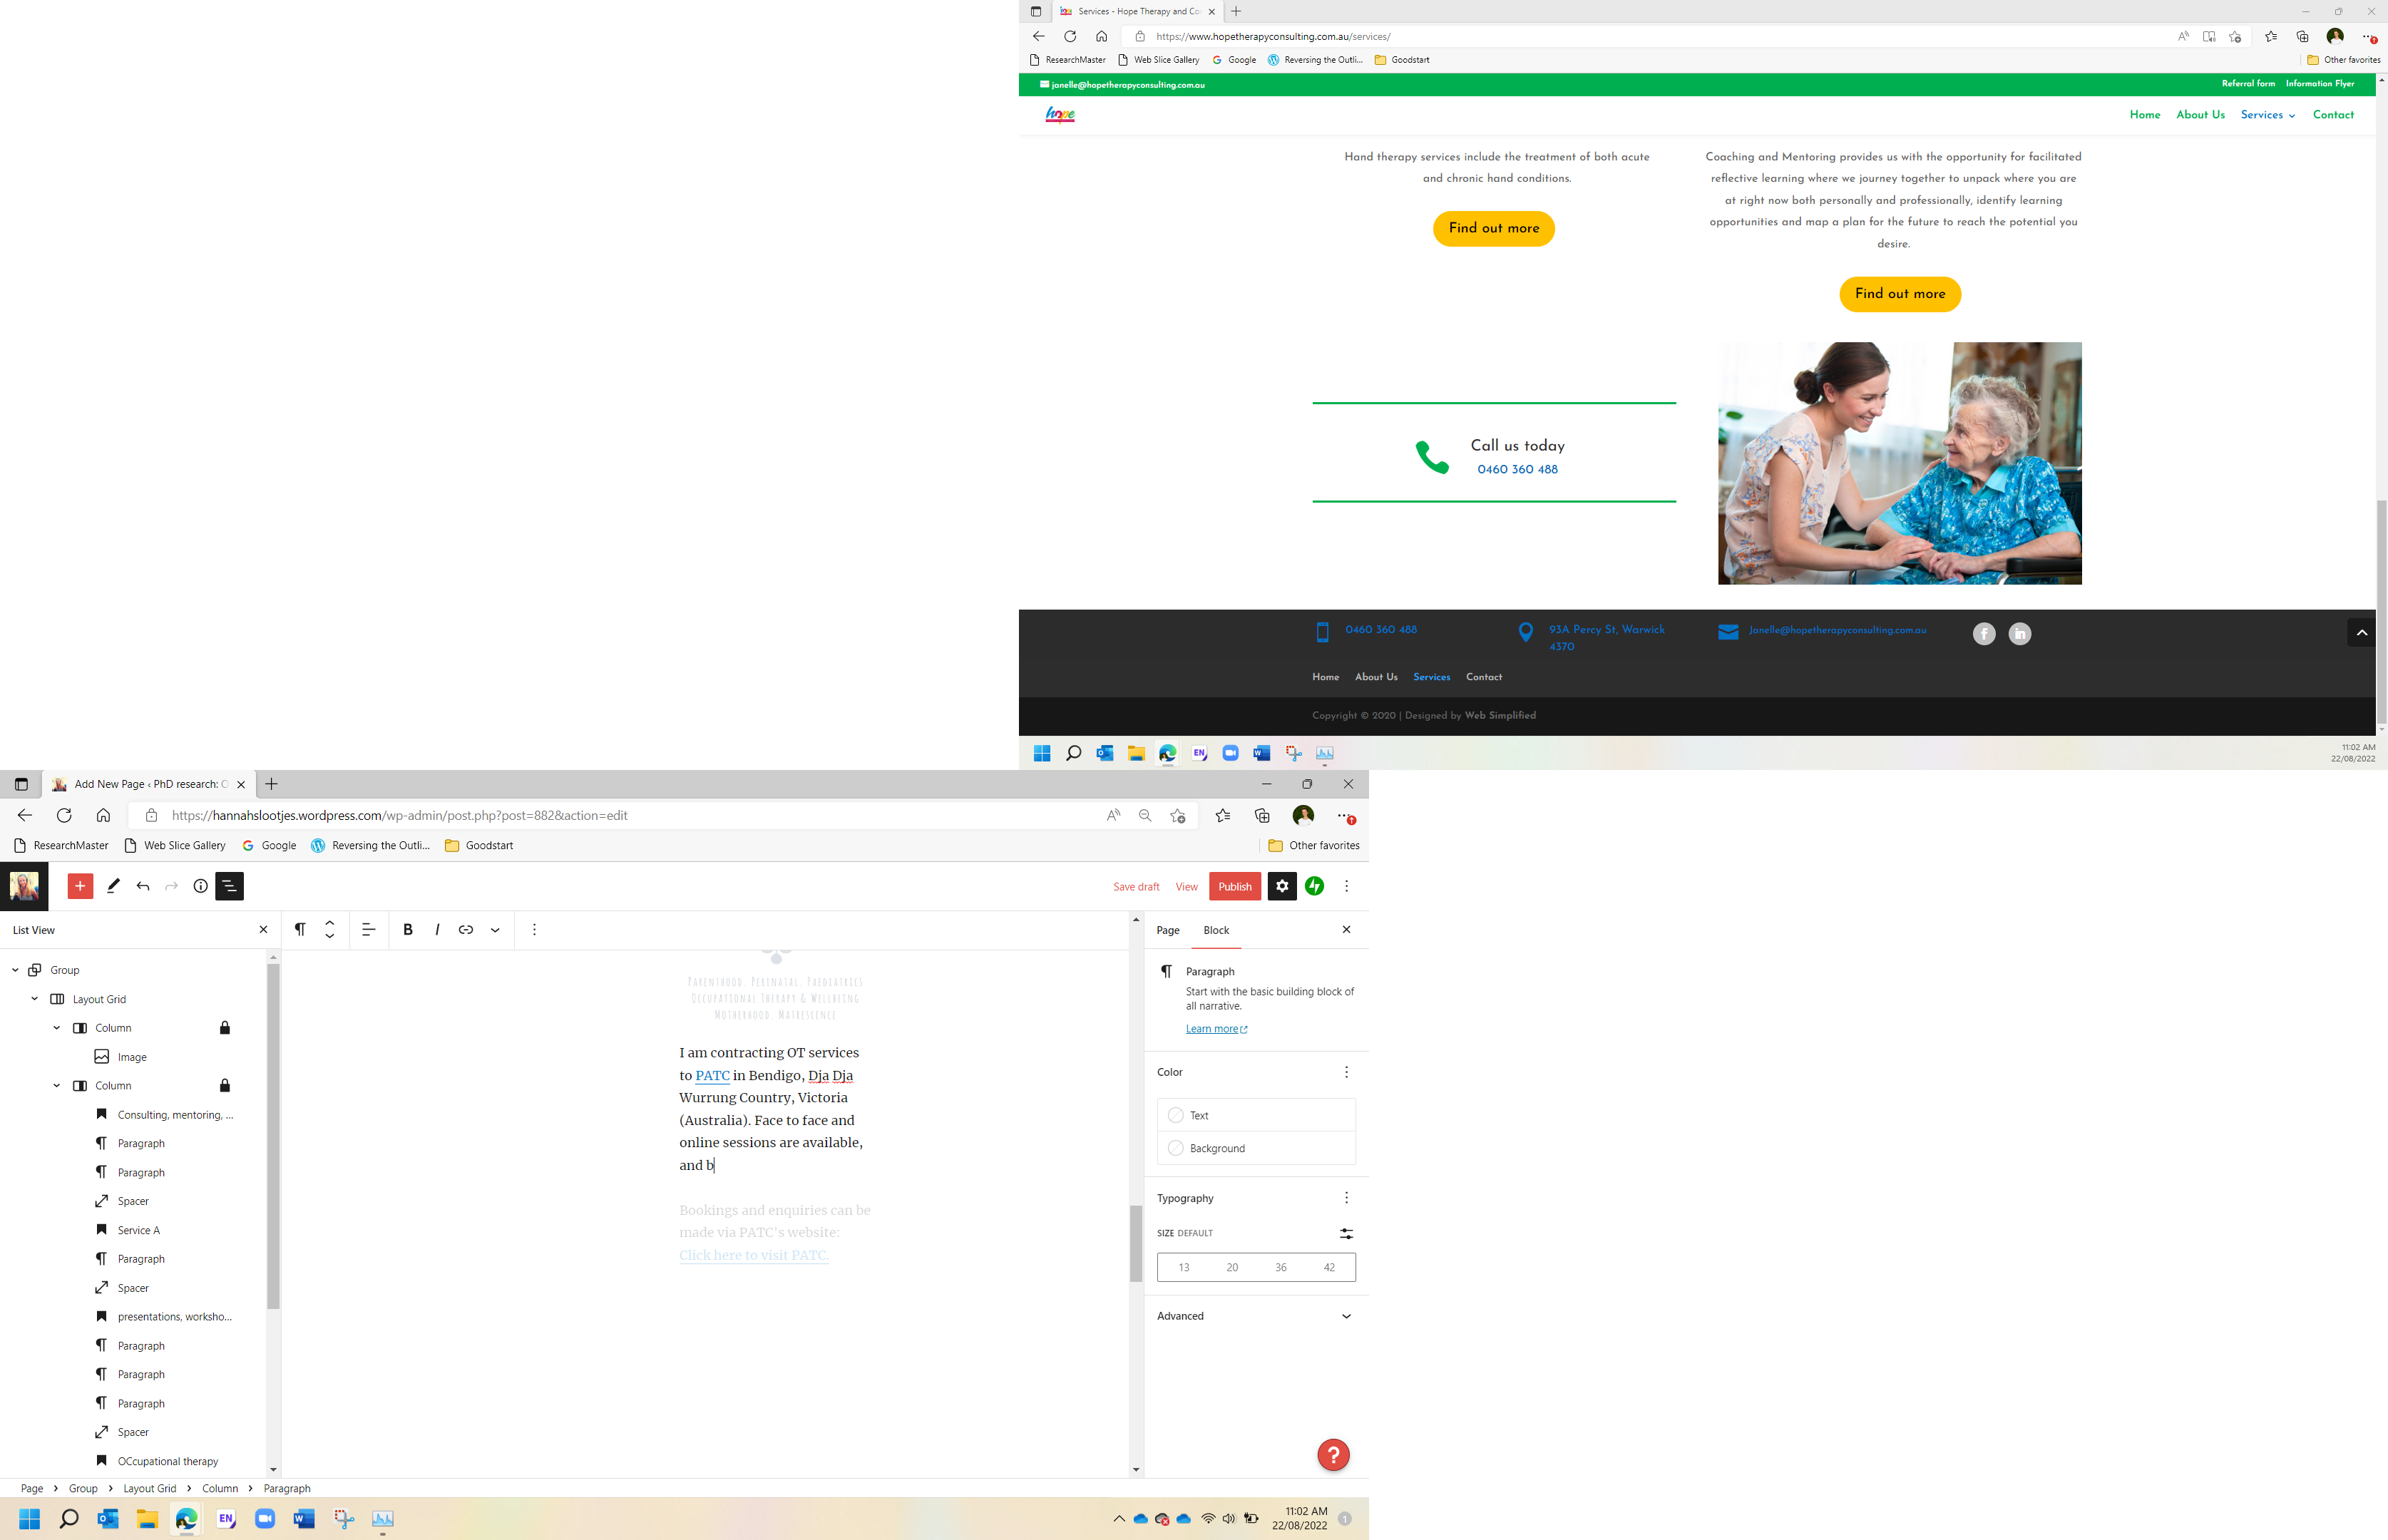
Task: Click the Publish button
Action: click(1234, 886)
